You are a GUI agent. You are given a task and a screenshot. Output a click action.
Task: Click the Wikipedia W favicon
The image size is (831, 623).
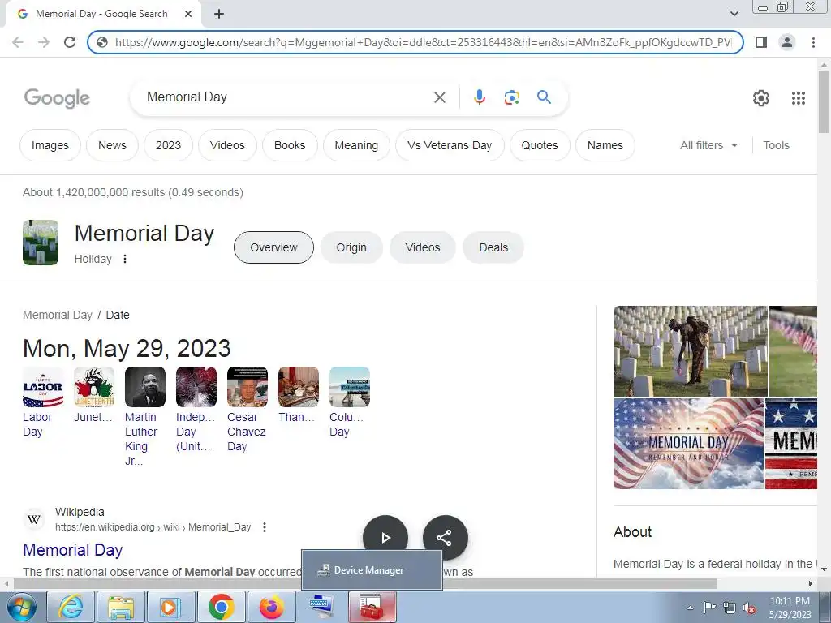[x=34, y=519]
